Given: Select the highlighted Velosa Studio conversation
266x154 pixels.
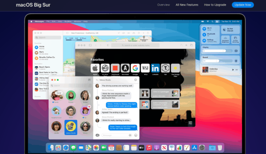Looking at the screenshot, I should pyautogui.click(x=71, y=127).
